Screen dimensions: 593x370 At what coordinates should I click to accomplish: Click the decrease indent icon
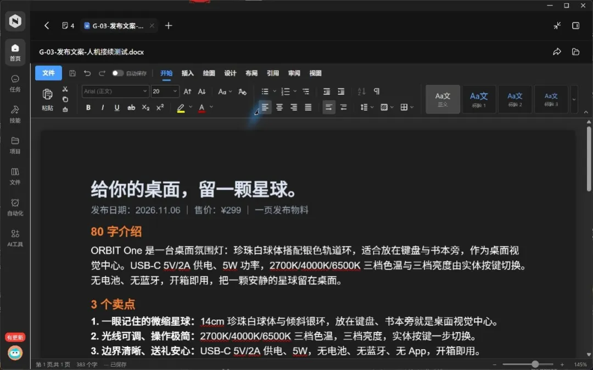(327, 92)
